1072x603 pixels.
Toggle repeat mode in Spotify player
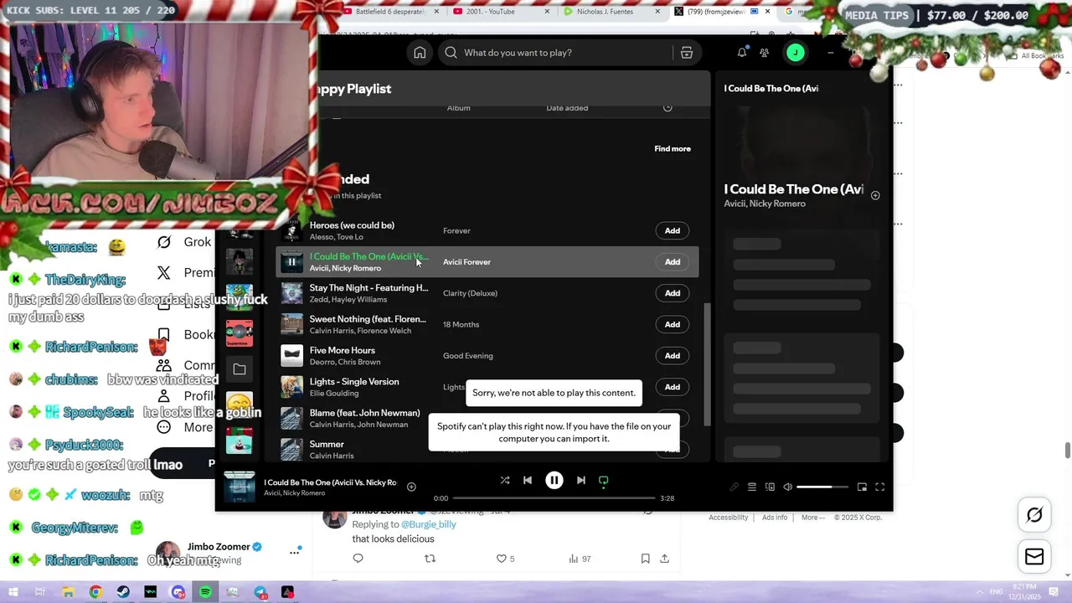[604, 481]
